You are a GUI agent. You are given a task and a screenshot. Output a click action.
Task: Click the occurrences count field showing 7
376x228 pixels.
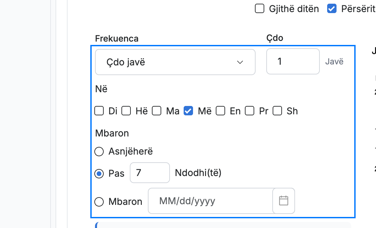point(150,173)
